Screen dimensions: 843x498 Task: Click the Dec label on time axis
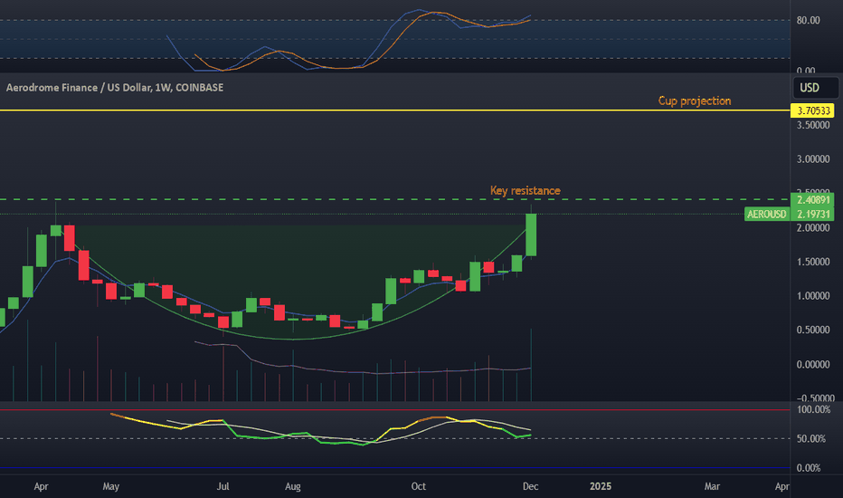530,486
